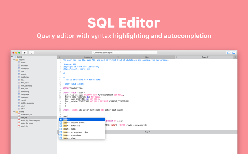Toggle the left sidebar panel icon
This screenshot has width=248, height=154.
tap(229, 52)
